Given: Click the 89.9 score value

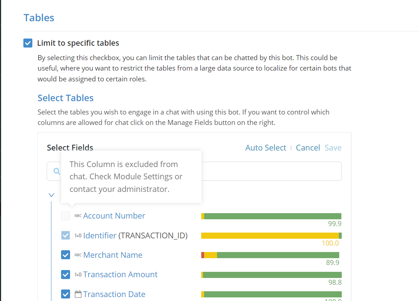Looking at the screenshot, I should (x=333, y=263).
